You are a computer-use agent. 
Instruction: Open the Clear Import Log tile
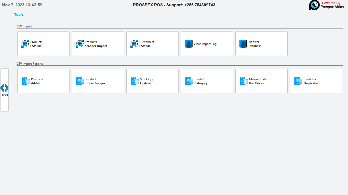coord(207,44)
